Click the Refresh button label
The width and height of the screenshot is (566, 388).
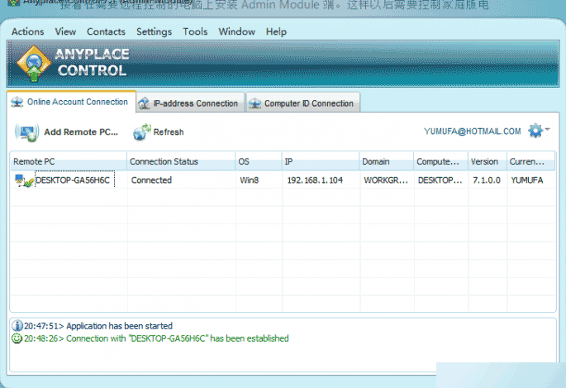[x=169, y=132]
